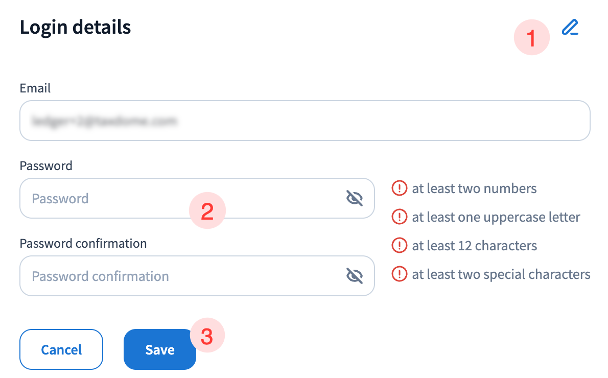Click the 'at least 12 characters' requirement text
This screenshot has width=608, height=378.
point(474,246)
